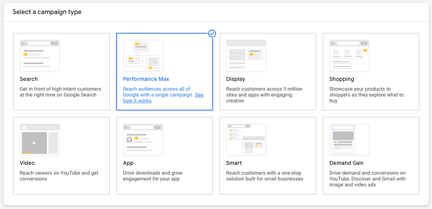The height and width of the screenshot is (209, 432).
Task: Click the blue selected checkmark badge
Action: (212, 34)
